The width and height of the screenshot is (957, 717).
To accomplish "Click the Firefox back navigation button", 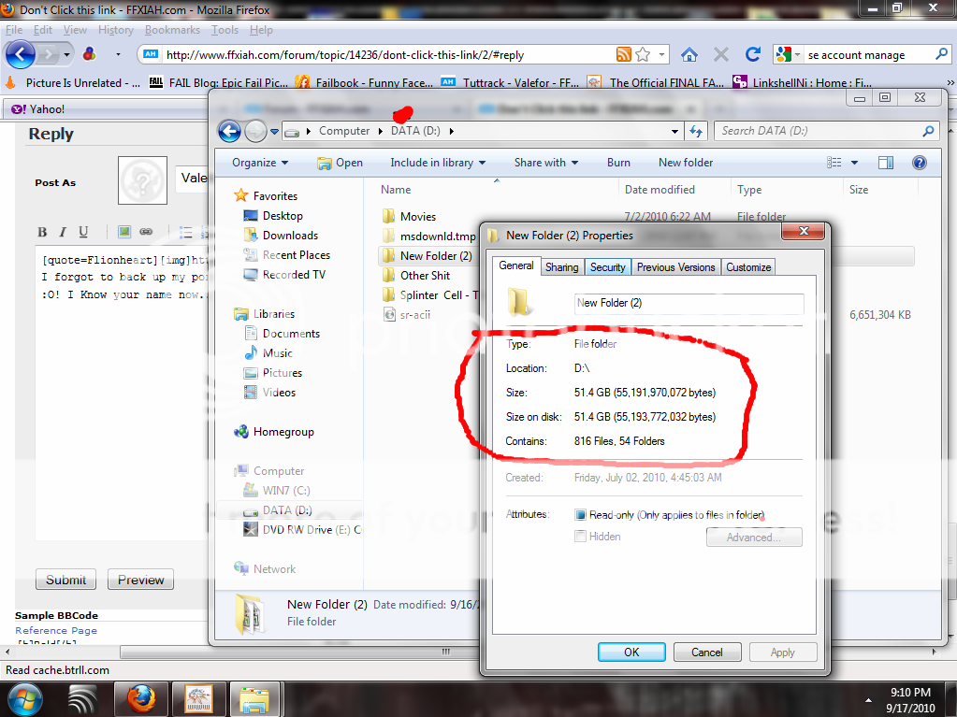I will click(x=21, y=54).
